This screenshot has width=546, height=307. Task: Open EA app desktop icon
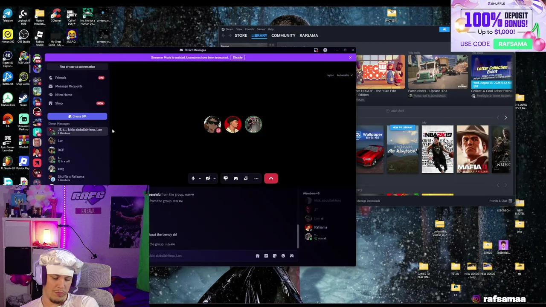(x=8, y=120)
